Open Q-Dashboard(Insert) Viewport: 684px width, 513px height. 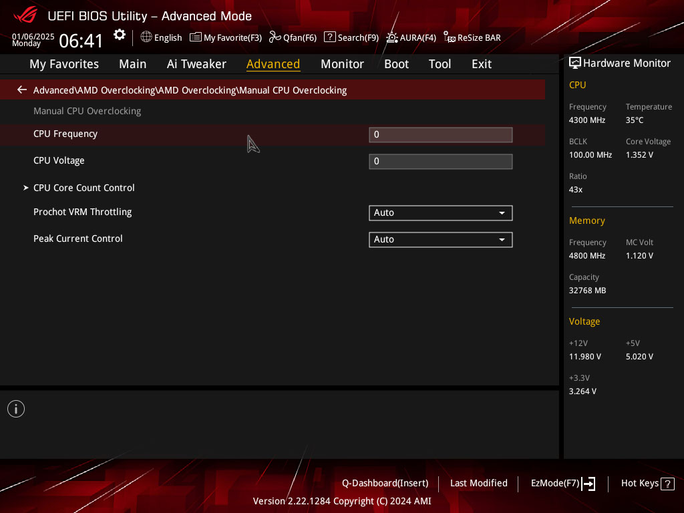[x=385, y=484]
